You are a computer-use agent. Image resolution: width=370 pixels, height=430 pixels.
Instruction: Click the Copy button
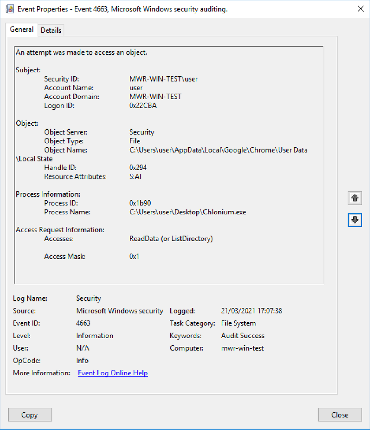[x=30, y=415]
